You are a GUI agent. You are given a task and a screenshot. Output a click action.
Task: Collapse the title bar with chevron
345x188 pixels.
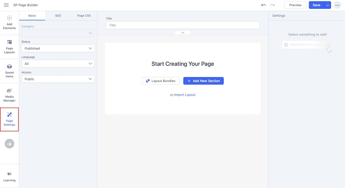183,33
